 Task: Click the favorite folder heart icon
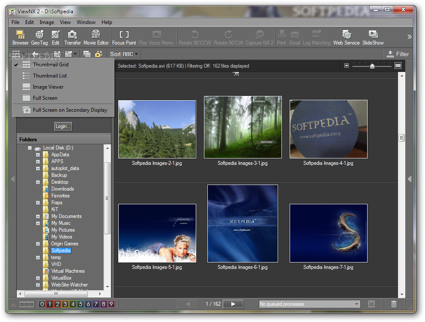click(69, 54)
